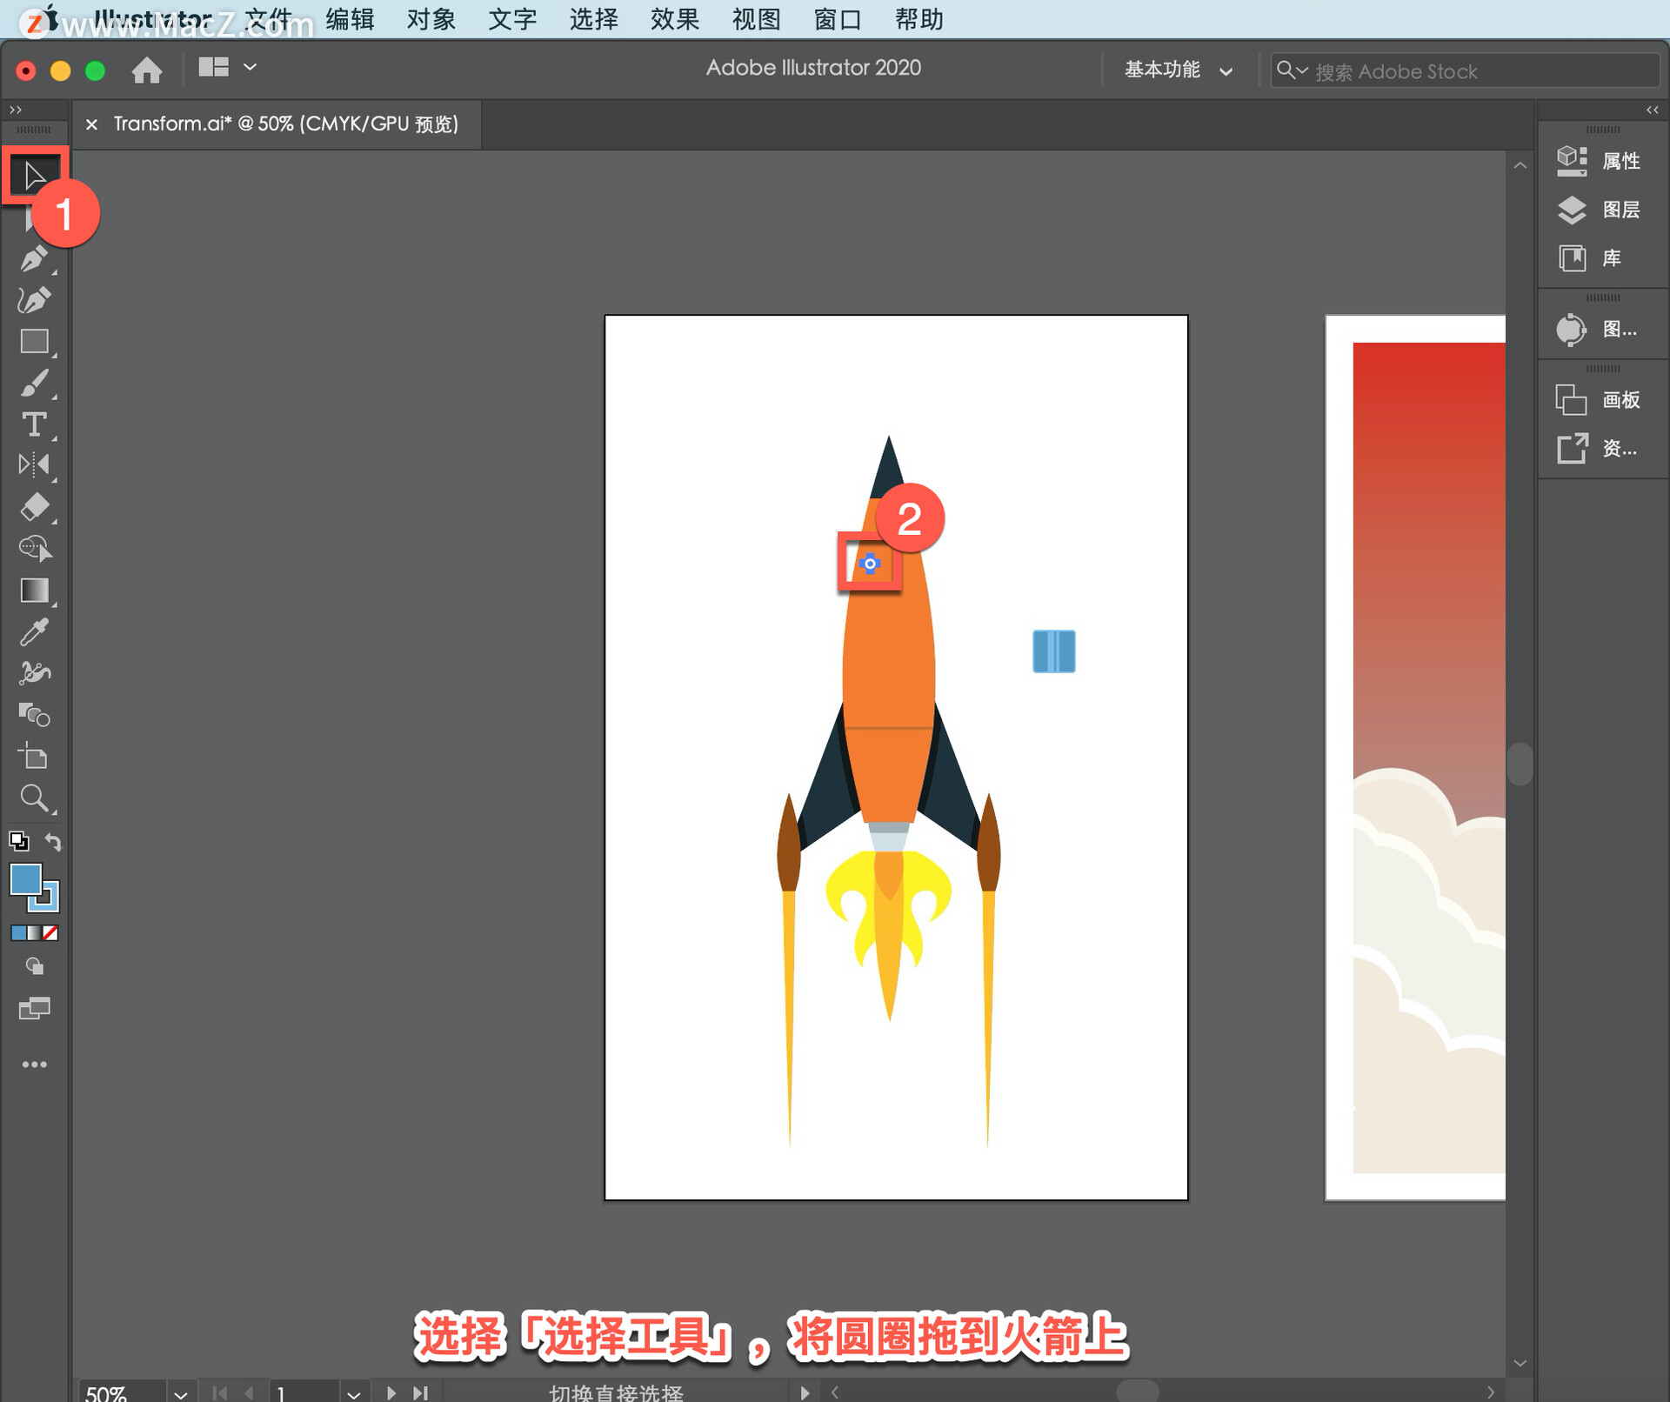Select the Rectangle tool
Viewport: 1670px width, 1402px height.
pos(34,341)
